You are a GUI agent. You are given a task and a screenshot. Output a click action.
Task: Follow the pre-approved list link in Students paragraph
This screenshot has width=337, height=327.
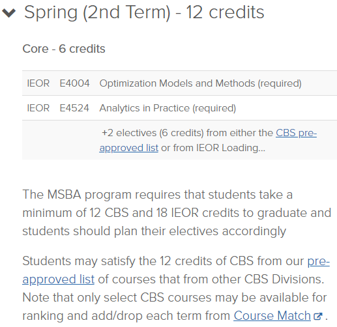click(x=176, y=270)
